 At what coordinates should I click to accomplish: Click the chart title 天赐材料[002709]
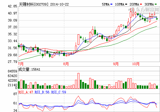pos(34,4)
